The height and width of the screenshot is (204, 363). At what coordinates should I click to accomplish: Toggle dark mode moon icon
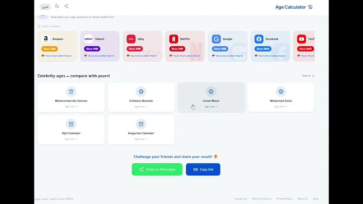[x=57, y=6]
